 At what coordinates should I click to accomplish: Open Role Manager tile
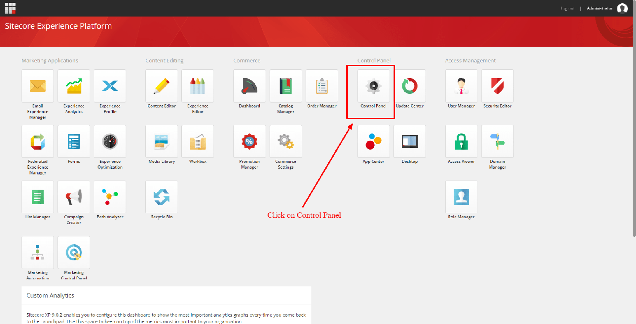click(x=461, y=197)
